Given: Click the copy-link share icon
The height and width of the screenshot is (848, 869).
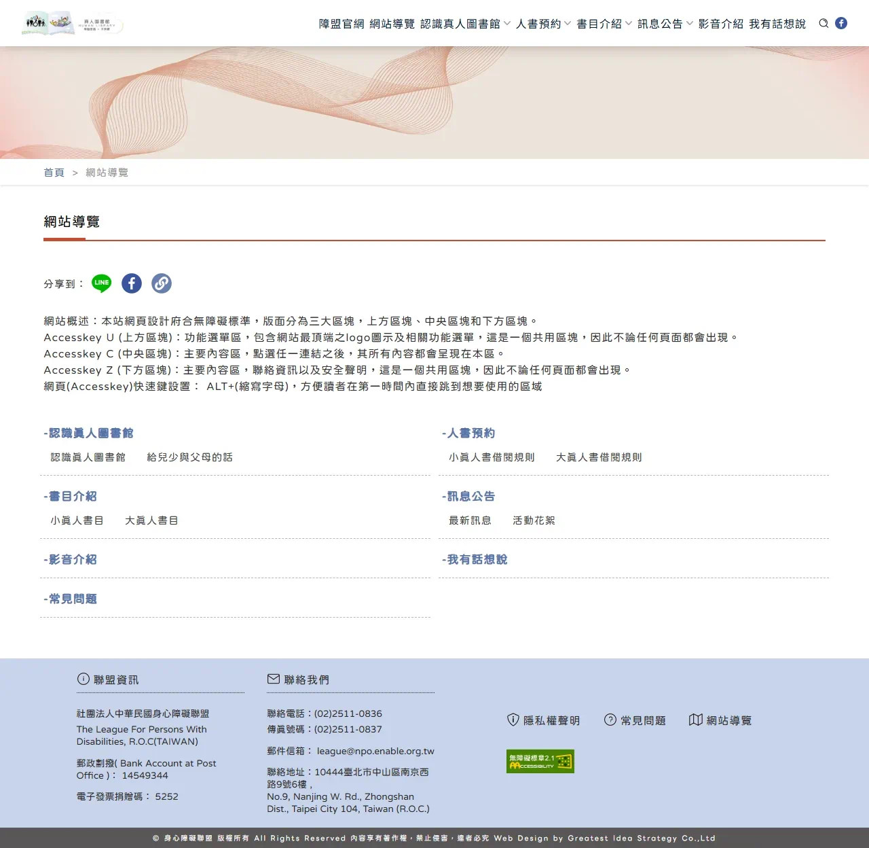Looking at the screenshot, I should pos(161,283).
